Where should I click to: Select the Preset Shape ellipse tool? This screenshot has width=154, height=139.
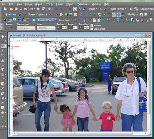tap(3, 112)
